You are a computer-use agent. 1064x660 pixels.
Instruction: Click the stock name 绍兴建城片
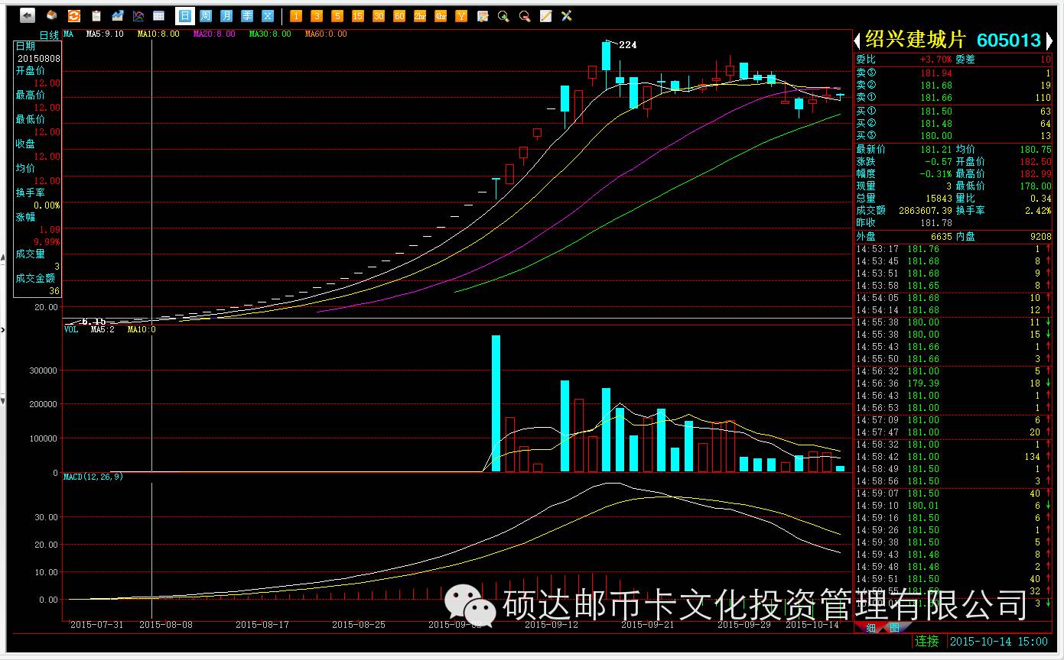(x=916, y=40)
